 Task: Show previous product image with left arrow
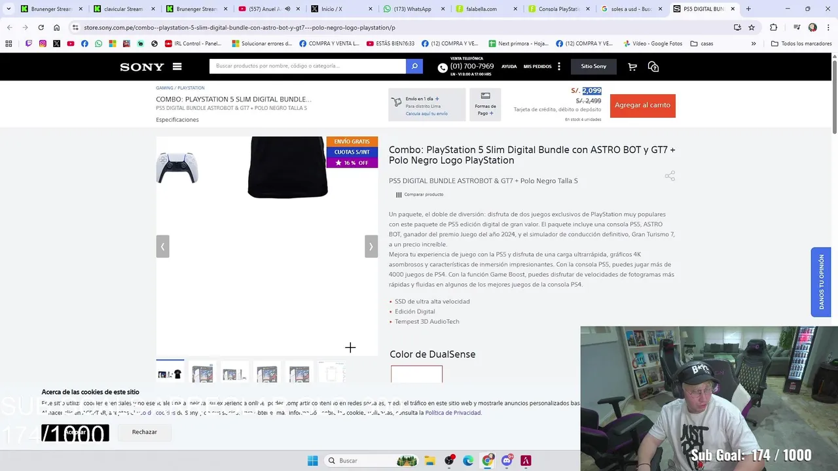click(x=162, y=247)
